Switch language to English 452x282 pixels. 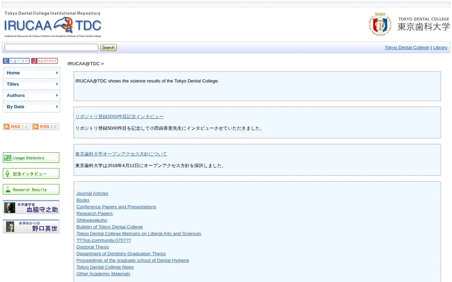16,61
